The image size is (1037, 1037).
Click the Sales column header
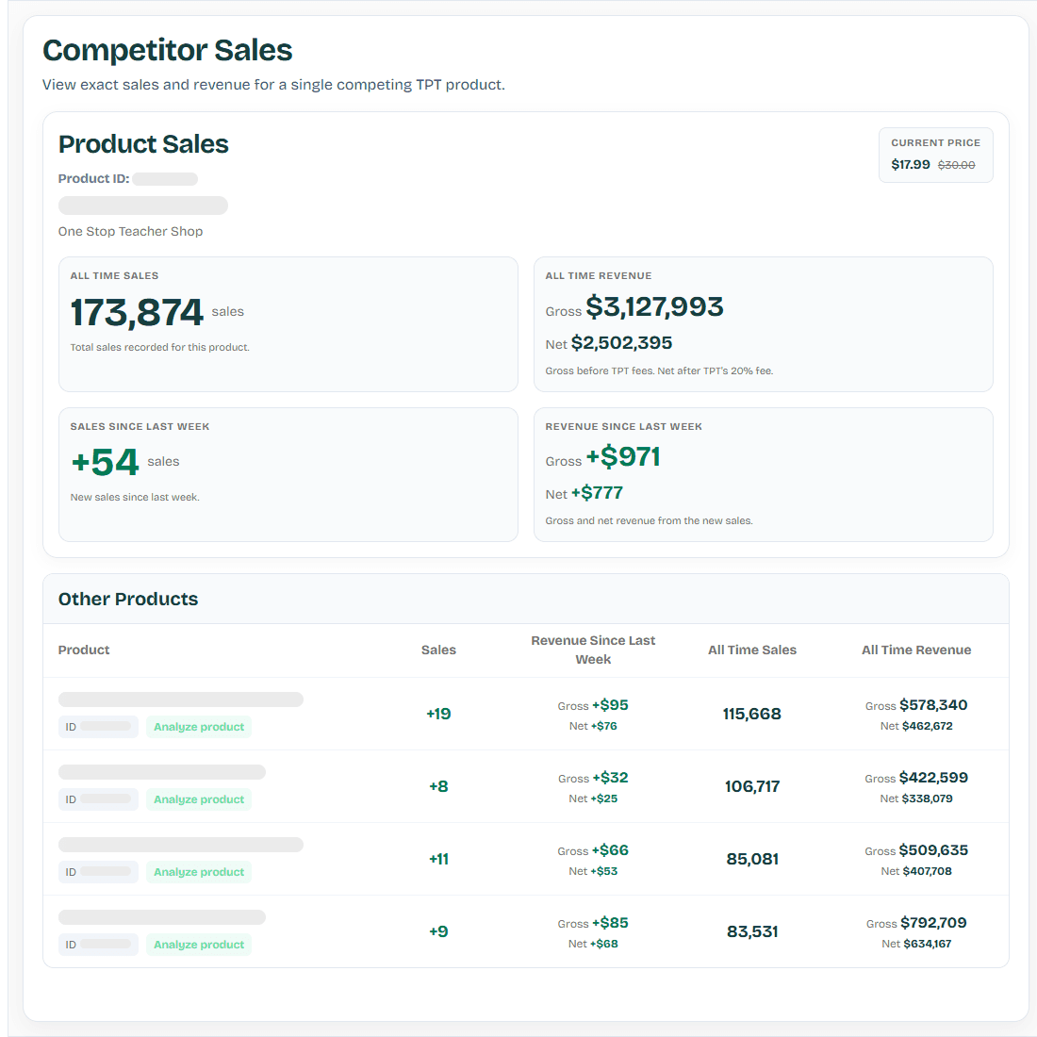coord(438,650)
